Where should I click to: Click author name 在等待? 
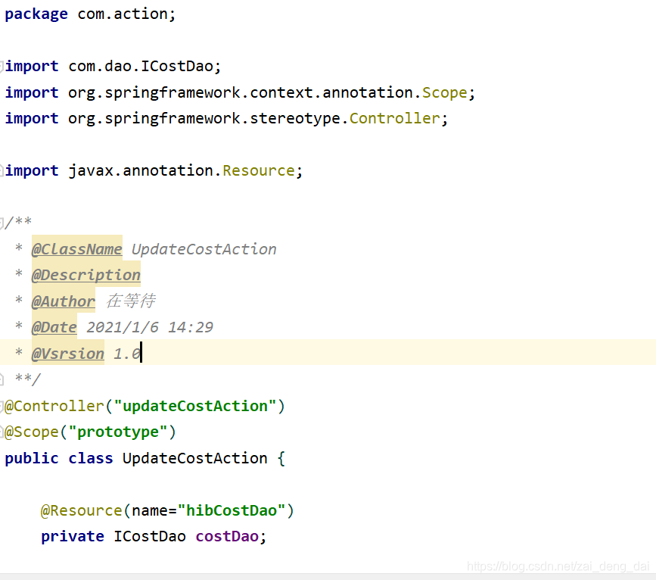pyautogui.click(x=131, y=301)
